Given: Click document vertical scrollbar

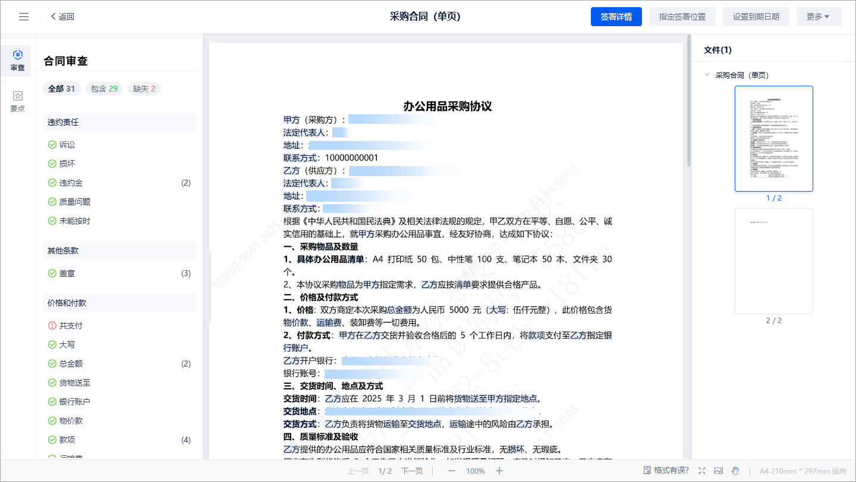Looking at the screenshot, I should click(689, 101).
